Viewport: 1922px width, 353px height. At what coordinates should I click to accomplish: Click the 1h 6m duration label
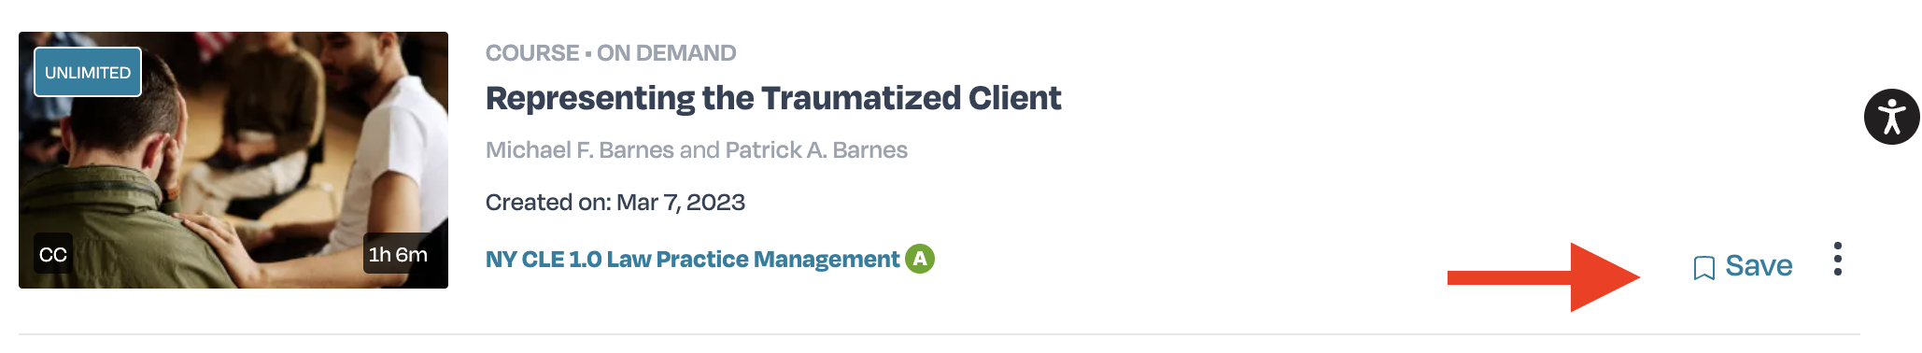point(398,254)
